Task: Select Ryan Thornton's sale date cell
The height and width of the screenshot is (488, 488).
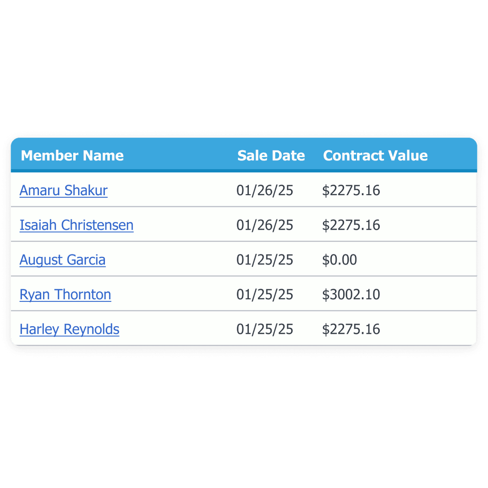Action: pos(265,294)
